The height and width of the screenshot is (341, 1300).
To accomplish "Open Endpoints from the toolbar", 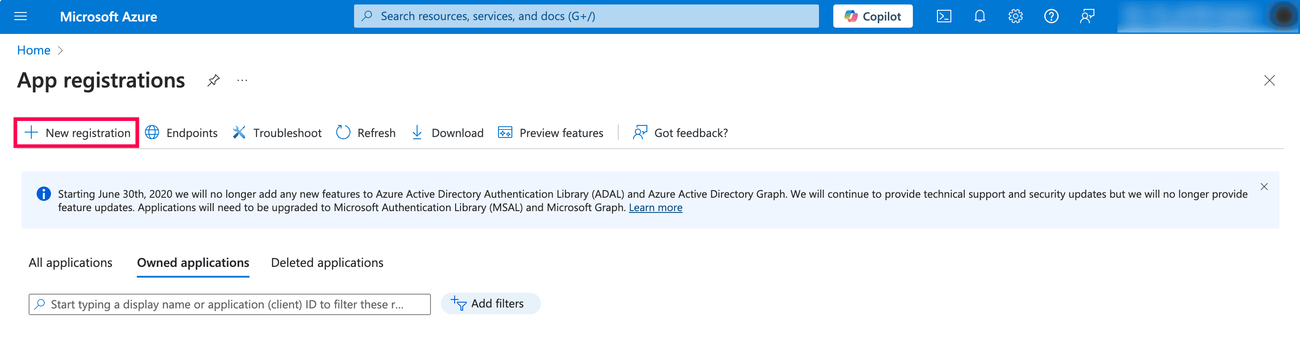I will pyautogui.click(x=181, y=133).
